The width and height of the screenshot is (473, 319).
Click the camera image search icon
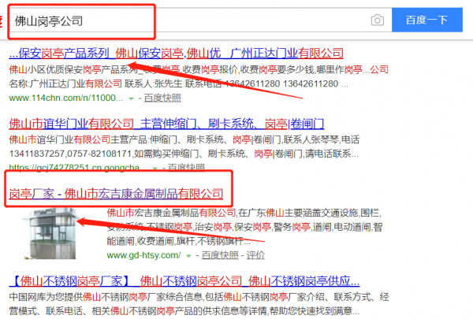(x=378, y=20)
